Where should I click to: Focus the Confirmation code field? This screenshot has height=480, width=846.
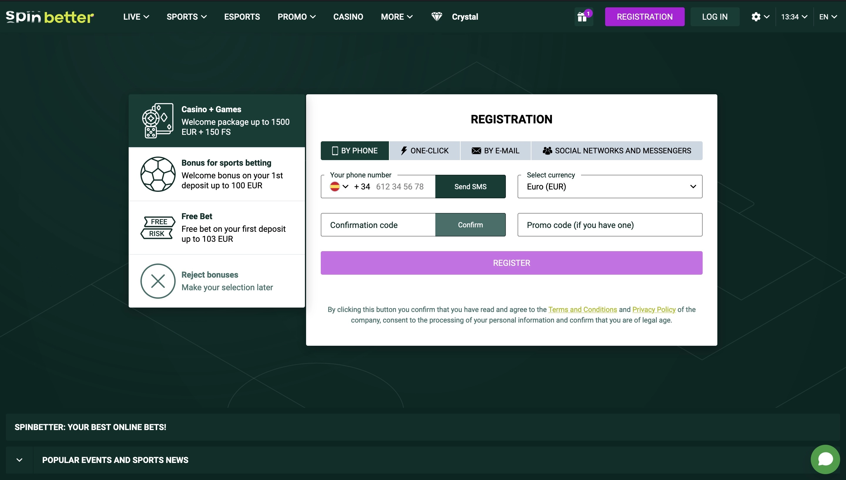(x=378, y=225)
